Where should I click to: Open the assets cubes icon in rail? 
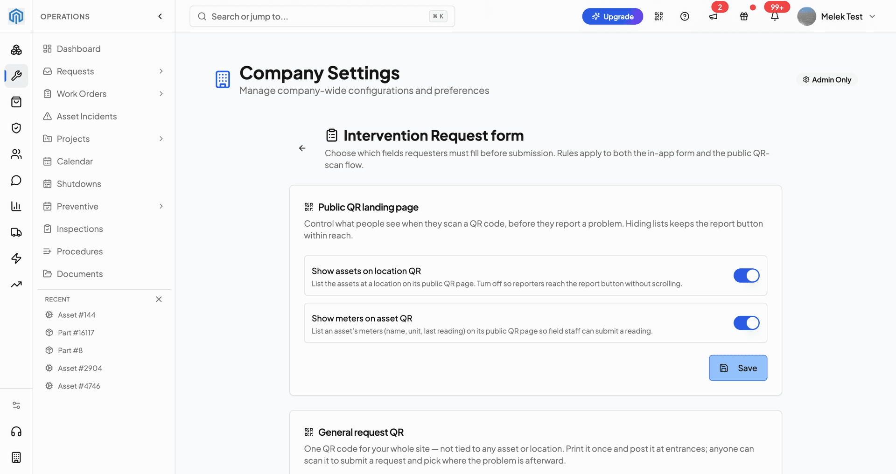16,49
